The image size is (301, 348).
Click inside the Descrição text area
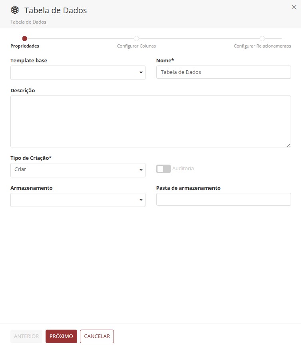click(x=150, y=121)
